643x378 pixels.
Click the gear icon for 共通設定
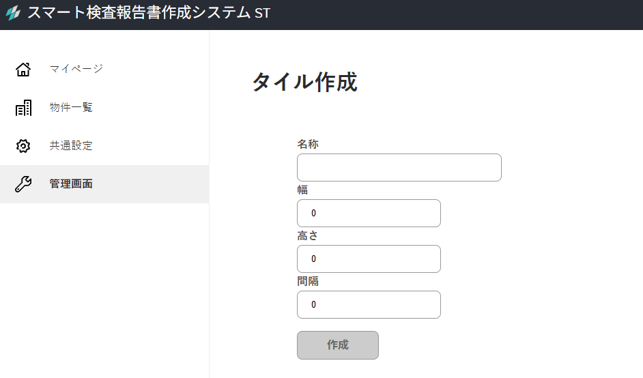click(x=23, y=146)
